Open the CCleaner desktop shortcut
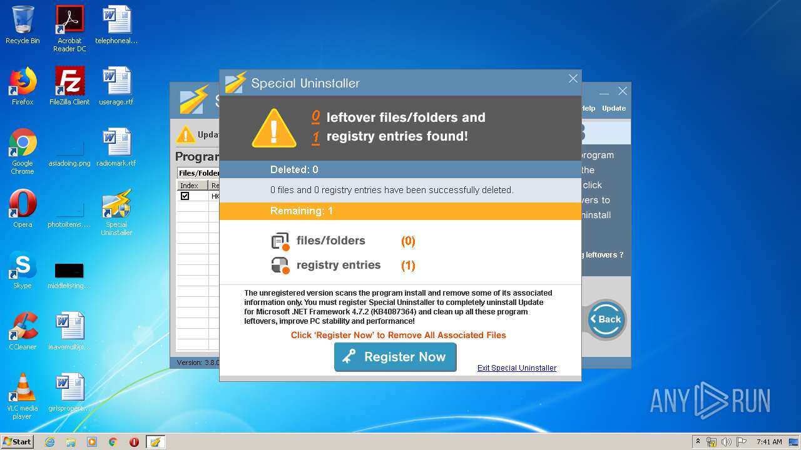Viewport: 801px width, 450px height. [23, 331]
